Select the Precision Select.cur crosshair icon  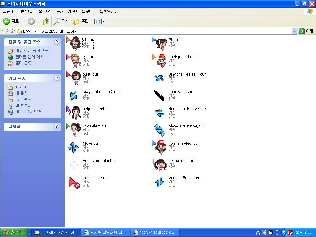tap(74, 165)
